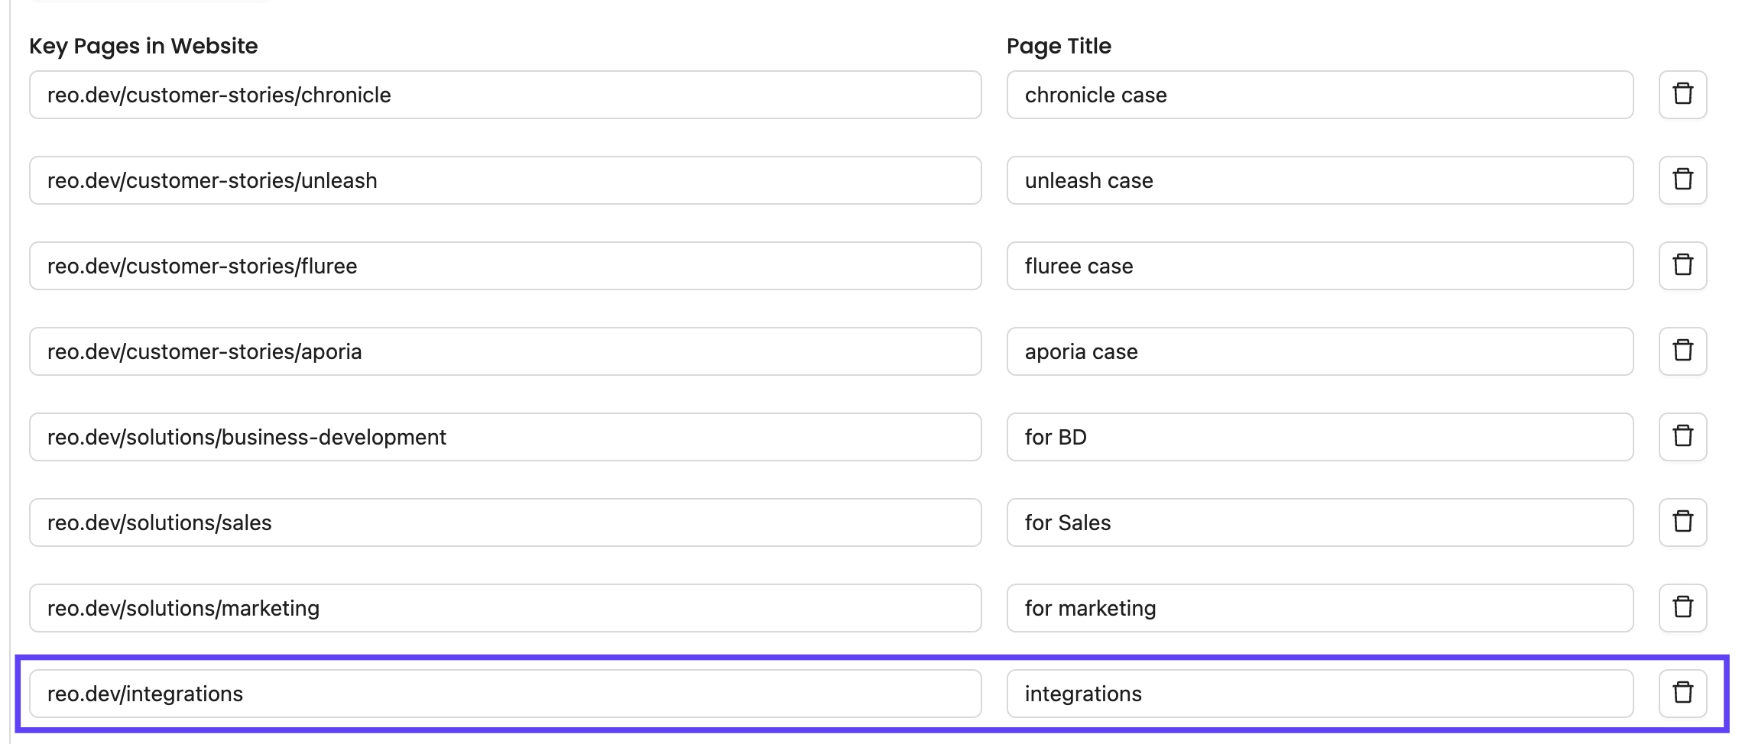The width and height of the screenshot is (1755, 744).
Task: Click the reo.dev/solutions/sales URL input
Action: click(x=504, y=522)
